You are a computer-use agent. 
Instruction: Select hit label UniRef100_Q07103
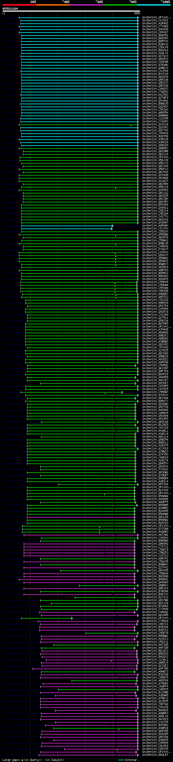point(155,56)
